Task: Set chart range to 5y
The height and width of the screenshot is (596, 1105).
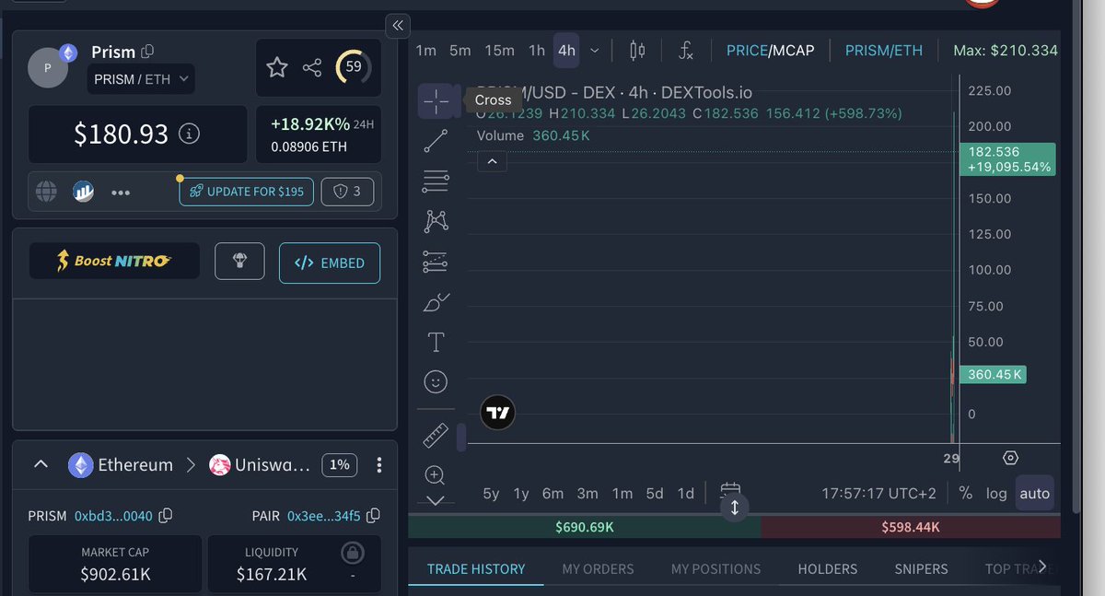Action: point(491,494)
